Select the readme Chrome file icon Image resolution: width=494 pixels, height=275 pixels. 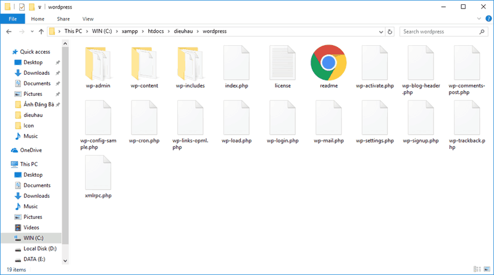329,63
